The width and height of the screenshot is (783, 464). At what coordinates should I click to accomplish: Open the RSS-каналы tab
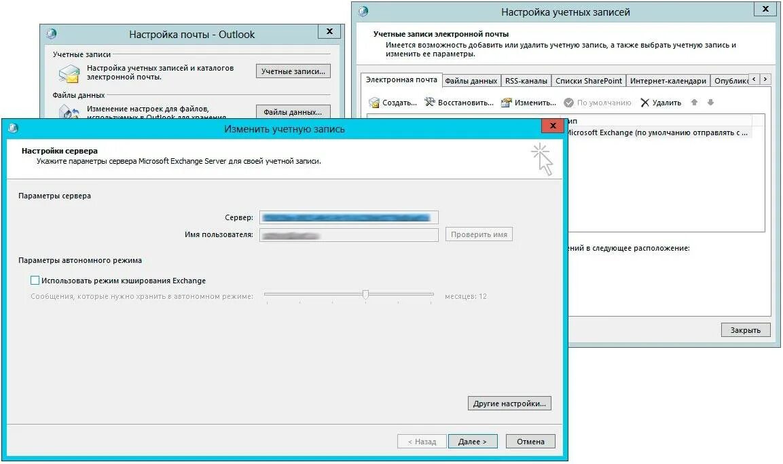(526, 81)
